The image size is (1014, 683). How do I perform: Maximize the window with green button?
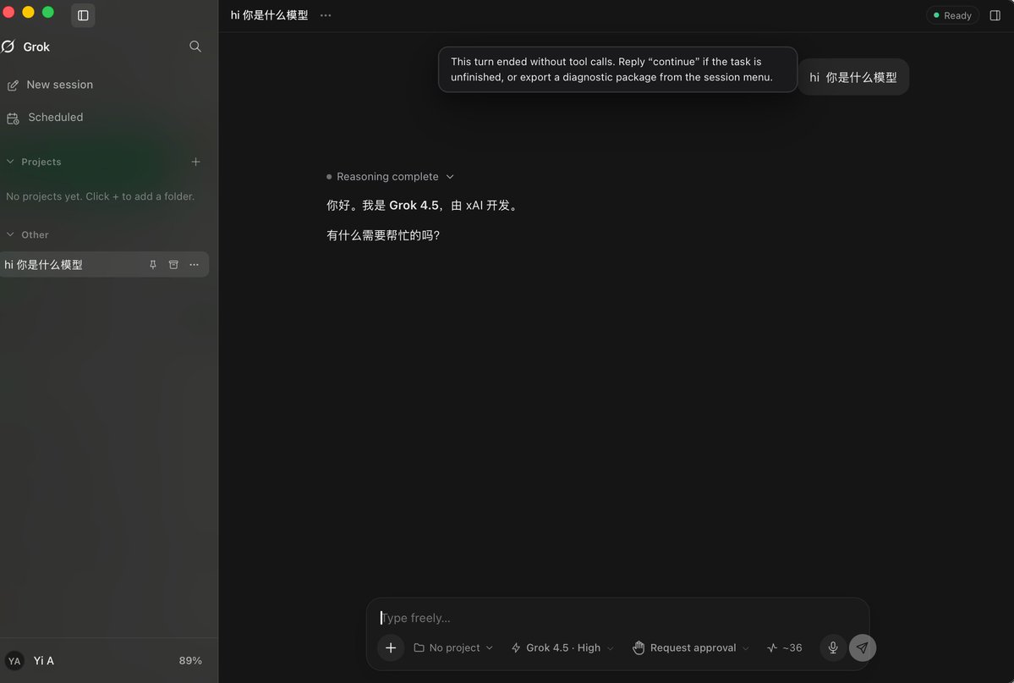(x=48, y=13)
